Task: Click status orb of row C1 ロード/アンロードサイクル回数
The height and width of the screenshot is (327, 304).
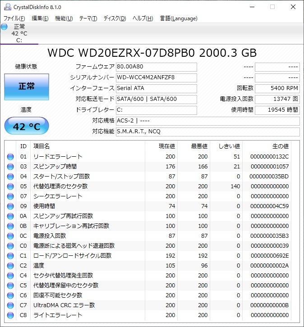Action: (x=10, y=256)
